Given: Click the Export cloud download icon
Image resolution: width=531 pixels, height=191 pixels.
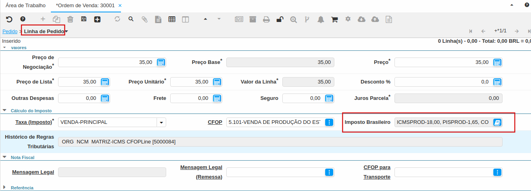Looking at the screenshot, I should click(362, 19).
